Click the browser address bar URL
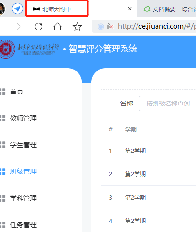The image size is (196, 232). 157,26
